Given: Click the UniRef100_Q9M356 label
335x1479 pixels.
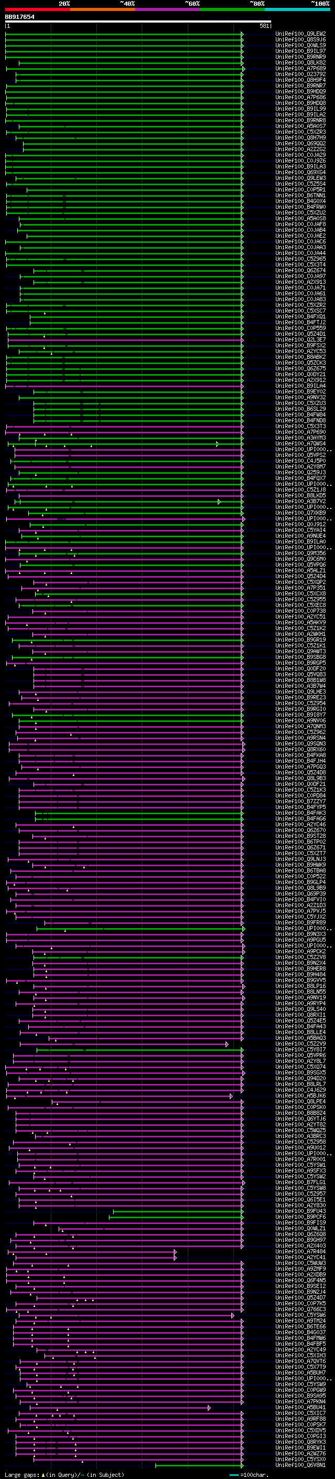Looking at the screenshot, I should click(x=300, y=553).
